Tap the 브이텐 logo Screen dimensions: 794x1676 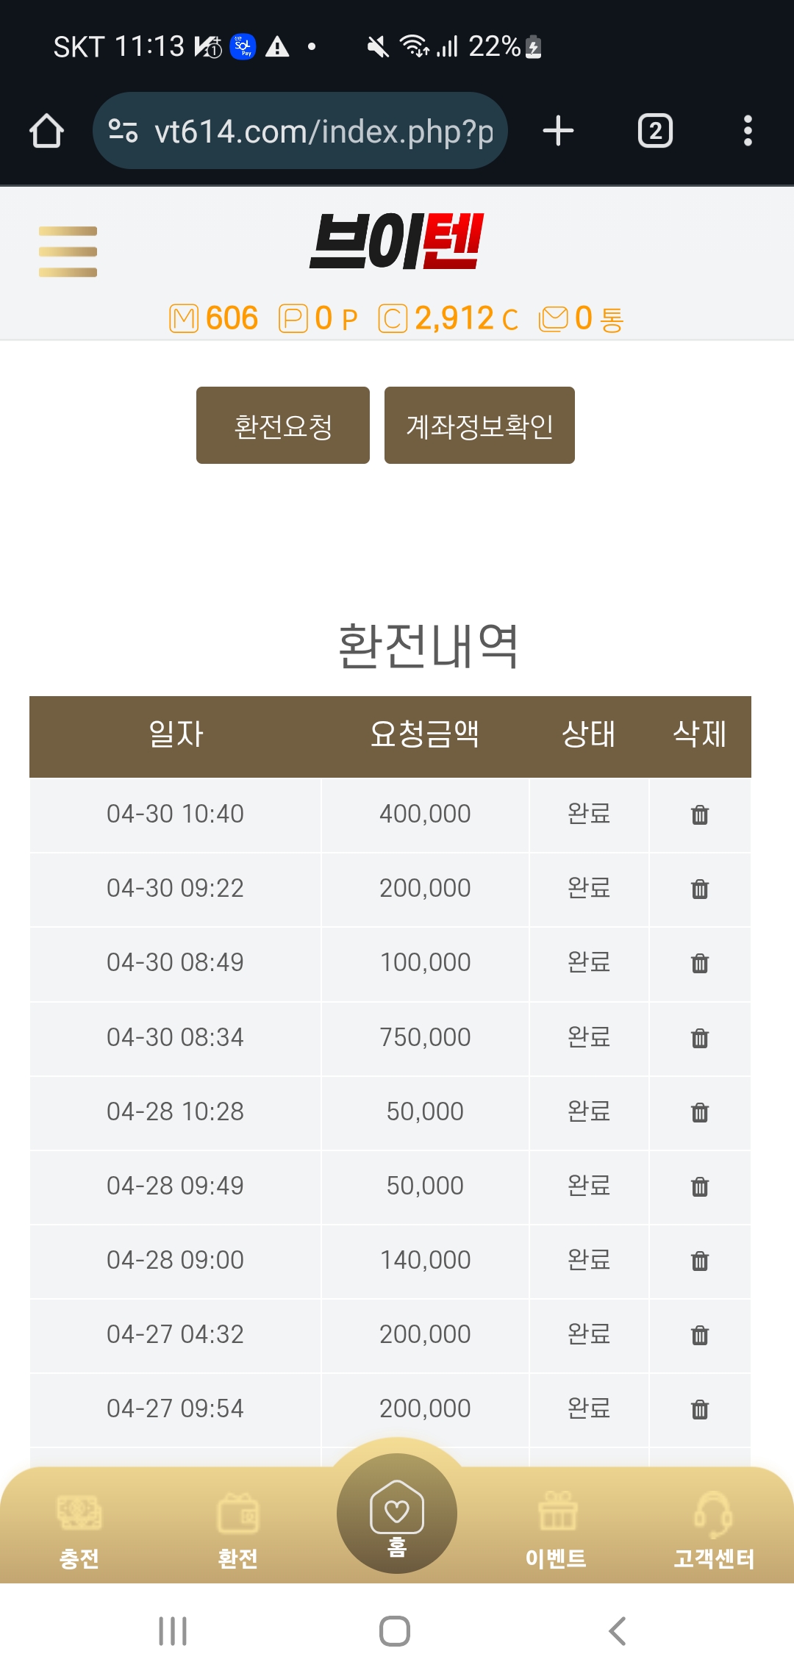pyautogui.click(x=397, y=241)
